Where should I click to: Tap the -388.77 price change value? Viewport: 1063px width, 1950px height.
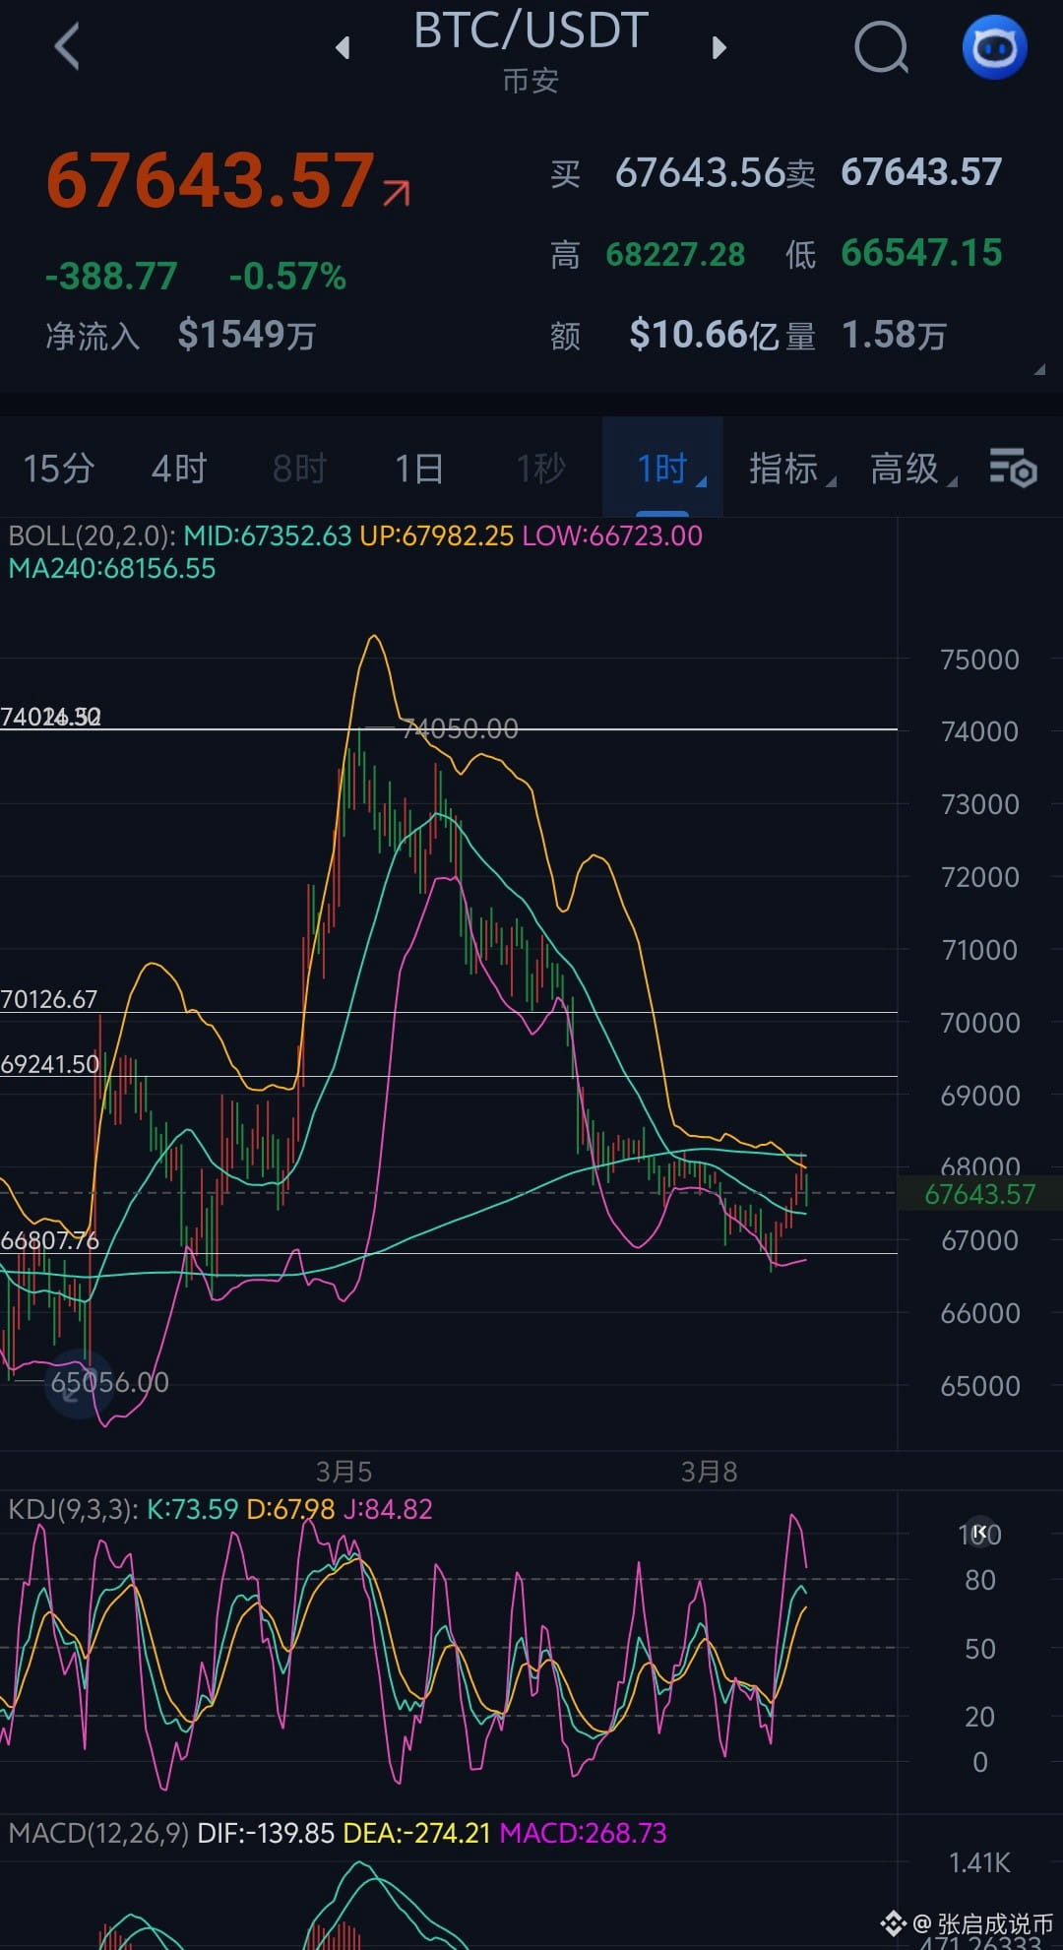111,277
